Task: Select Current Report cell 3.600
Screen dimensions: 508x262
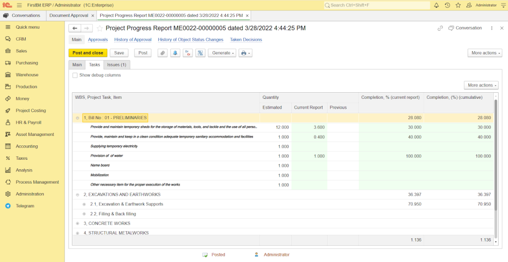Action: tap(309, 128)
